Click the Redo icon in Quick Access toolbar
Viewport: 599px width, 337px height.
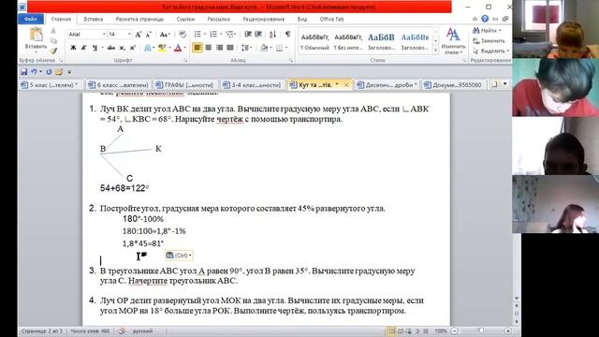pyautogui.click(x=49, y=72)
